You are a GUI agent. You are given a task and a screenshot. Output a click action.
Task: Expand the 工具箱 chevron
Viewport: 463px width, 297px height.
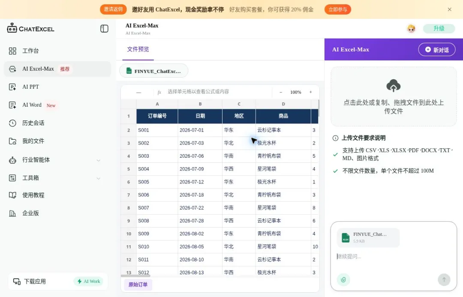99,178
